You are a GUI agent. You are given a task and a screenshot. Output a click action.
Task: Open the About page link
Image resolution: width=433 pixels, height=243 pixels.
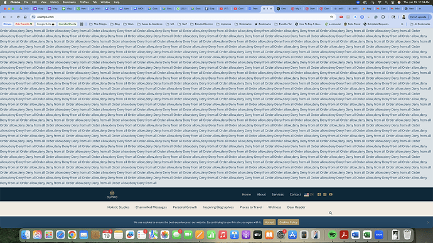pos(261,195)
